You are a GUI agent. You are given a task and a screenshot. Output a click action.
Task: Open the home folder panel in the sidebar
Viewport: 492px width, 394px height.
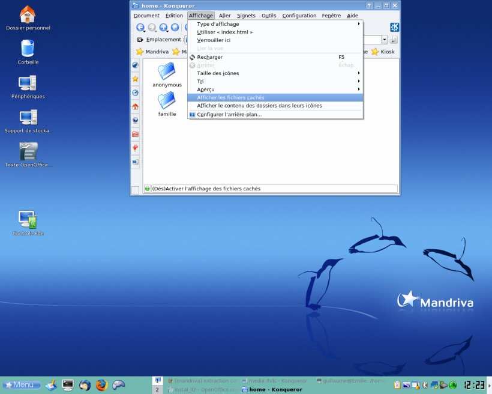click(x=135, y=106)
